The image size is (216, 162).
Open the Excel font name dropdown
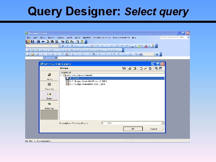[50, 46]
